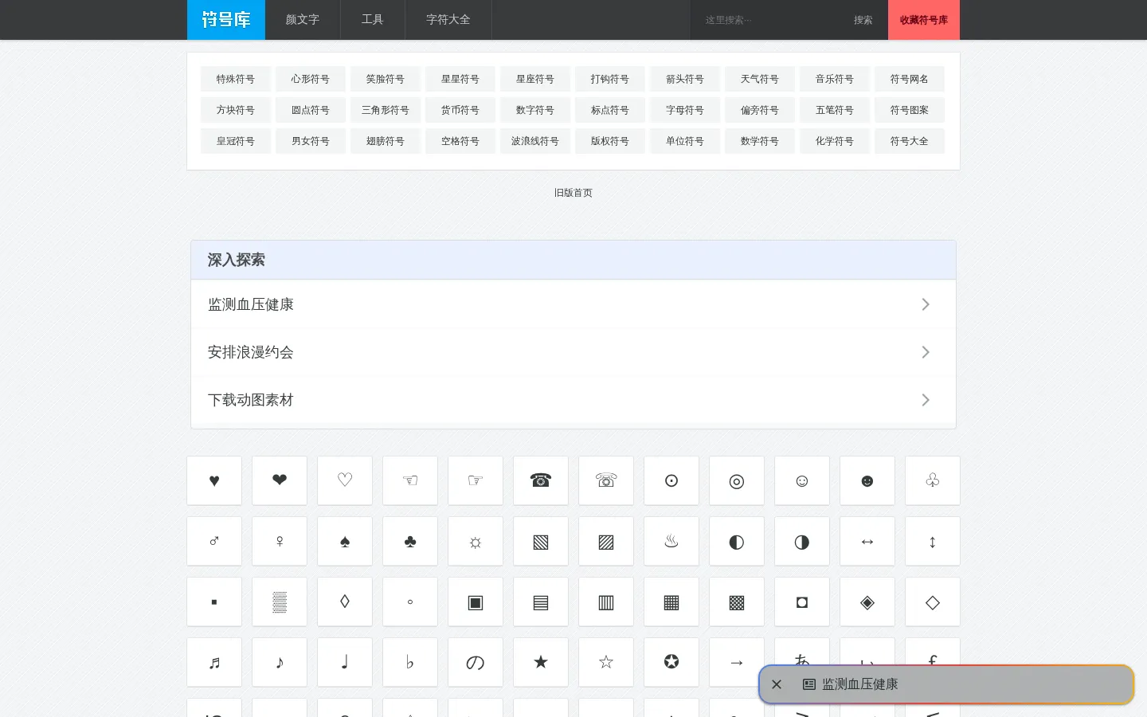Choose the white outlined star symbol
The image size is (1147, 717).
point(606,662)
